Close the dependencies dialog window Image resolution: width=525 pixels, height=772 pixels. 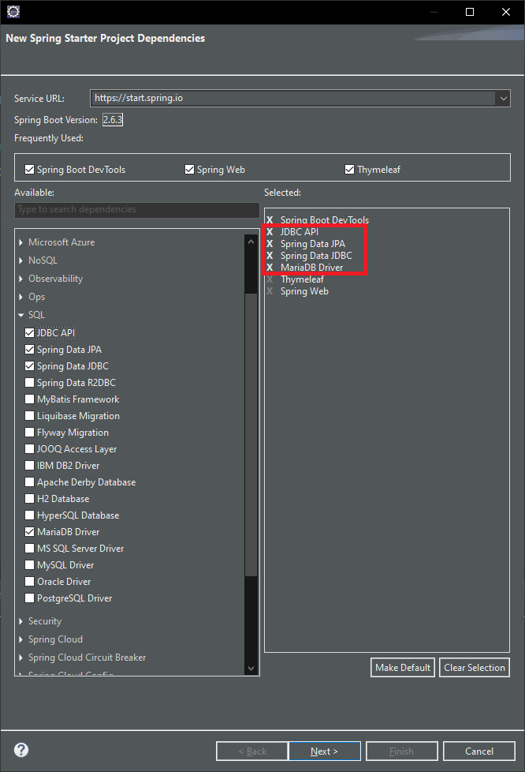click(x=506, y=12)
